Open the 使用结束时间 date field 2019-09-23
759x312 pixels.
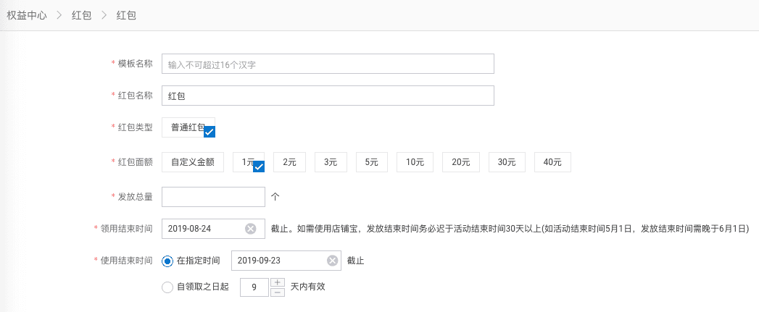pos(286,261)
